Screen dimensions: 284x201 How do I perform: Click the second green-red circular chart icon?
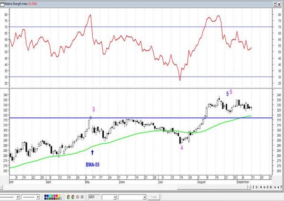(x=73, y=197)
